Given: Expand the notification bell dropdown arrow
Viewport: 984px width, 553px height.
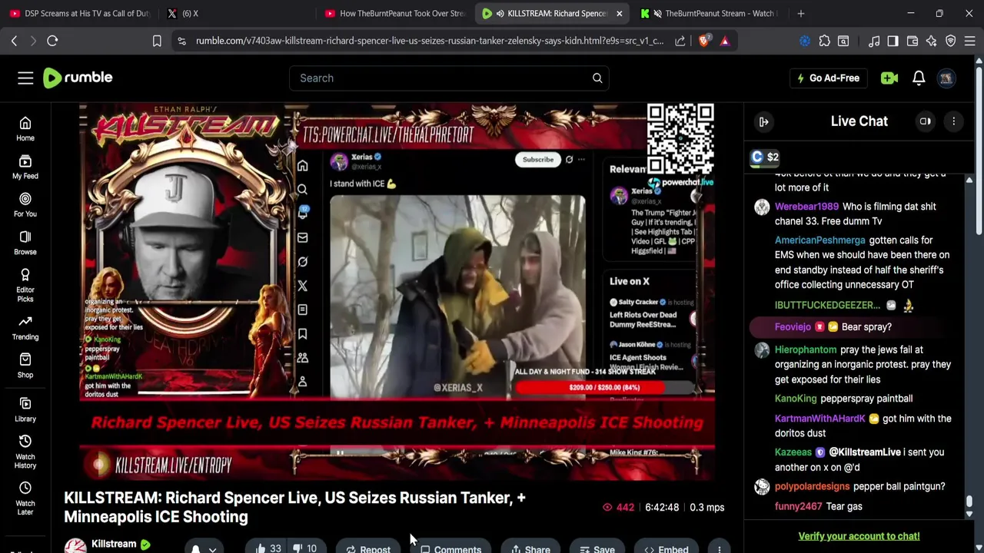Looking at the screenshot, I should 212,549.
